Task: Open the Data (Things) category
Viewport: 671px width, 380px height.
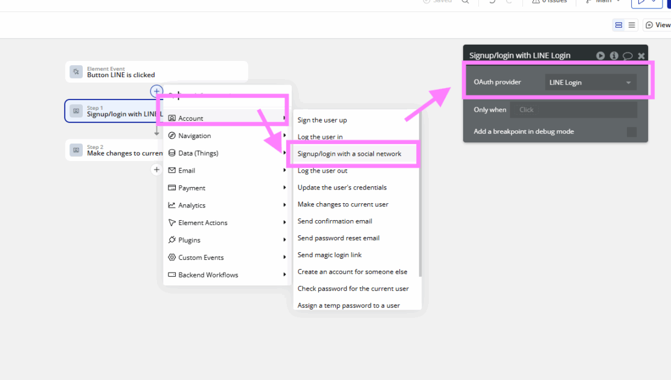Action: tap(227, 153)
